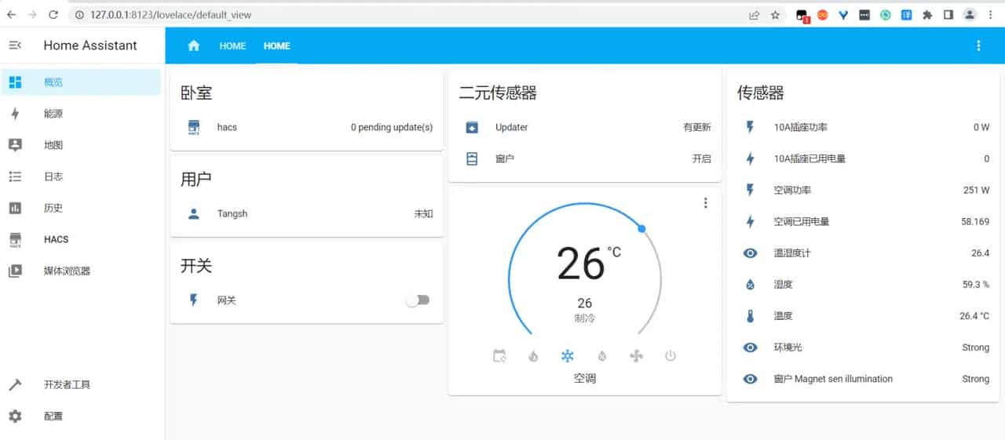Open the 窗户 window sensor row
This screenshot has width=1005, height=440.
coord(584,158)
